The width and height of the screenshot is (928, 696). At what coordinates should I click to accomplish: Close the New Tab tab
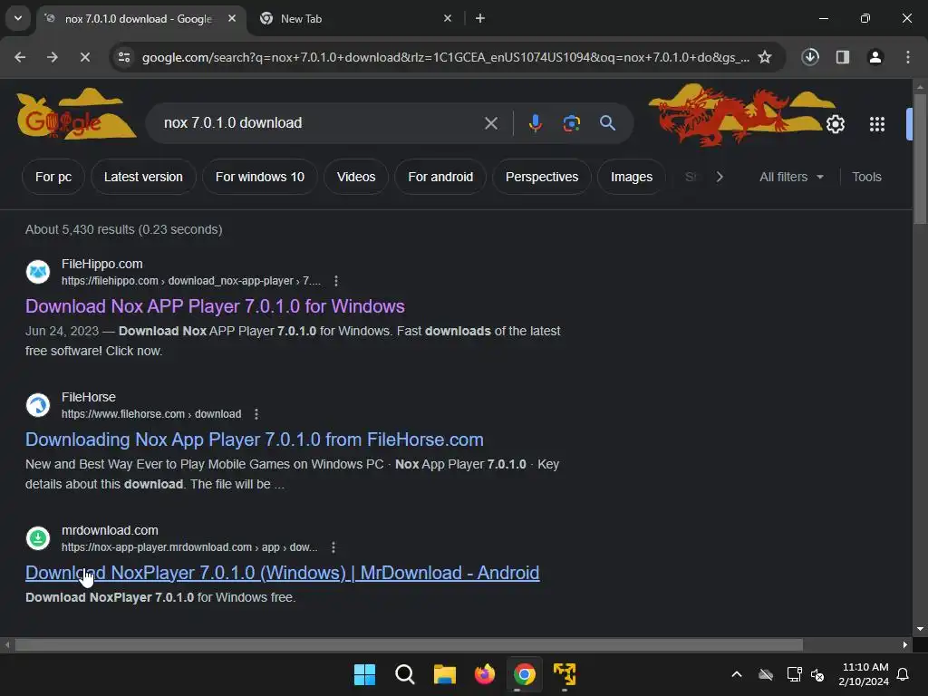pyautogui.click(x=448, y=18)
